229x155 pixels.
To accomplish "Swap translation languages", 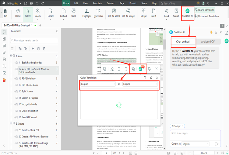I will click(x=119, y=84).
